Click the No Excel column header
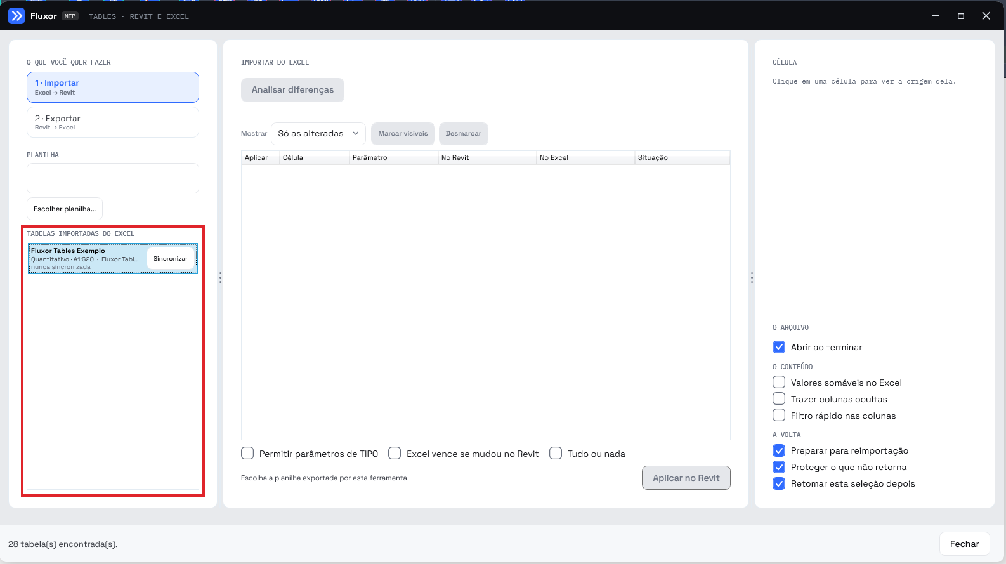This screenshot has height=564, width=1006. click(x=585, y=158)
